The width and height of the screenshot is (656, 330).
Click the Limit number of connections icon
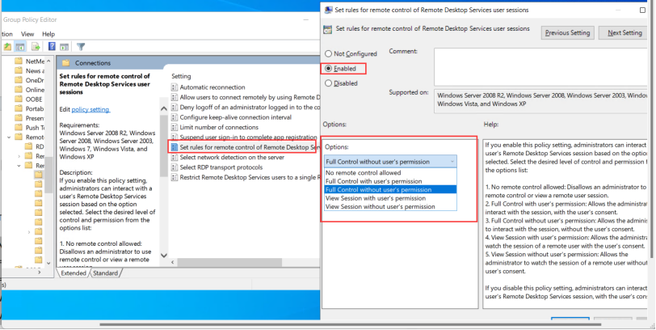(175, 127)
